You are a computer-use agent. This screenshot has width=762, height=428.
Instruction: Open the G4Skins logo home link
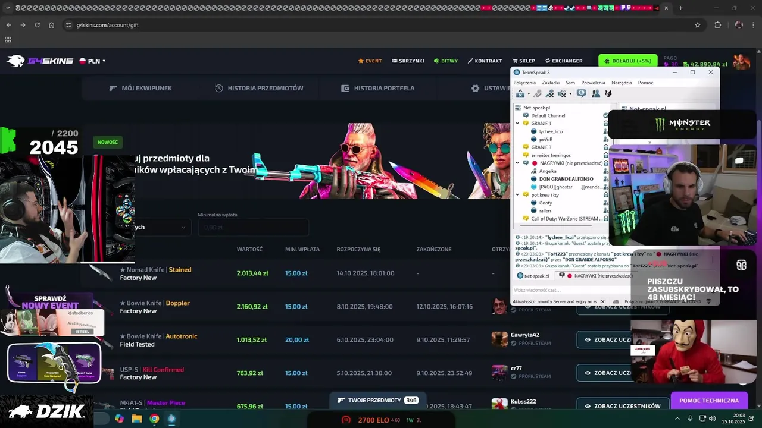[40, 61]
